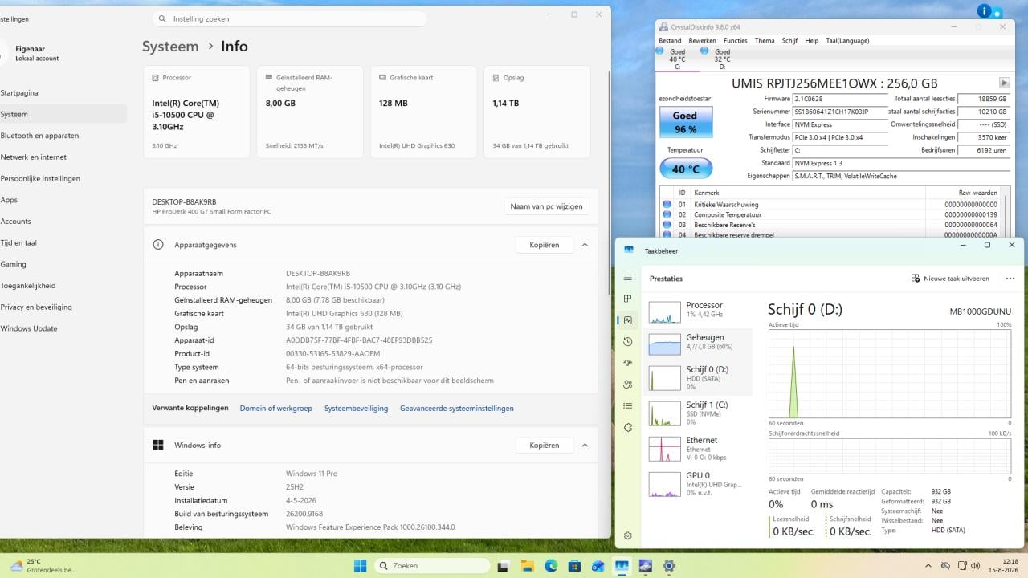This screenshot has width=1028, height=578.
Task: Open Netwerk en internet settings page
Action: coord(63,157)
